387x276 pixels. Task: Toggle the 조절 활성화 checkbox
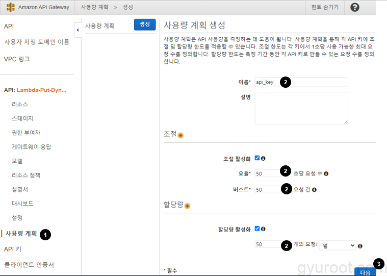pos(257,158)
